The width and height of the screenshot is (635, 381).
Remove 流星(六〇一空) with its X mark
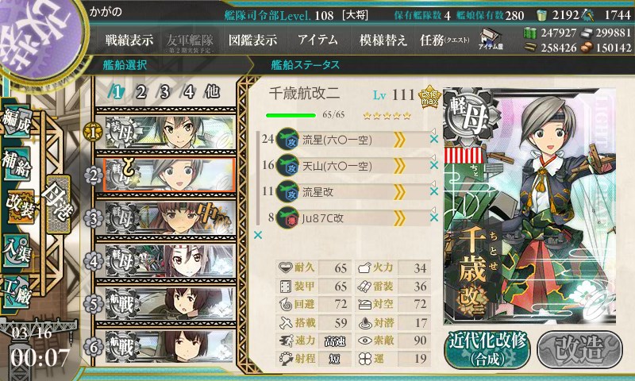[434, 139]
